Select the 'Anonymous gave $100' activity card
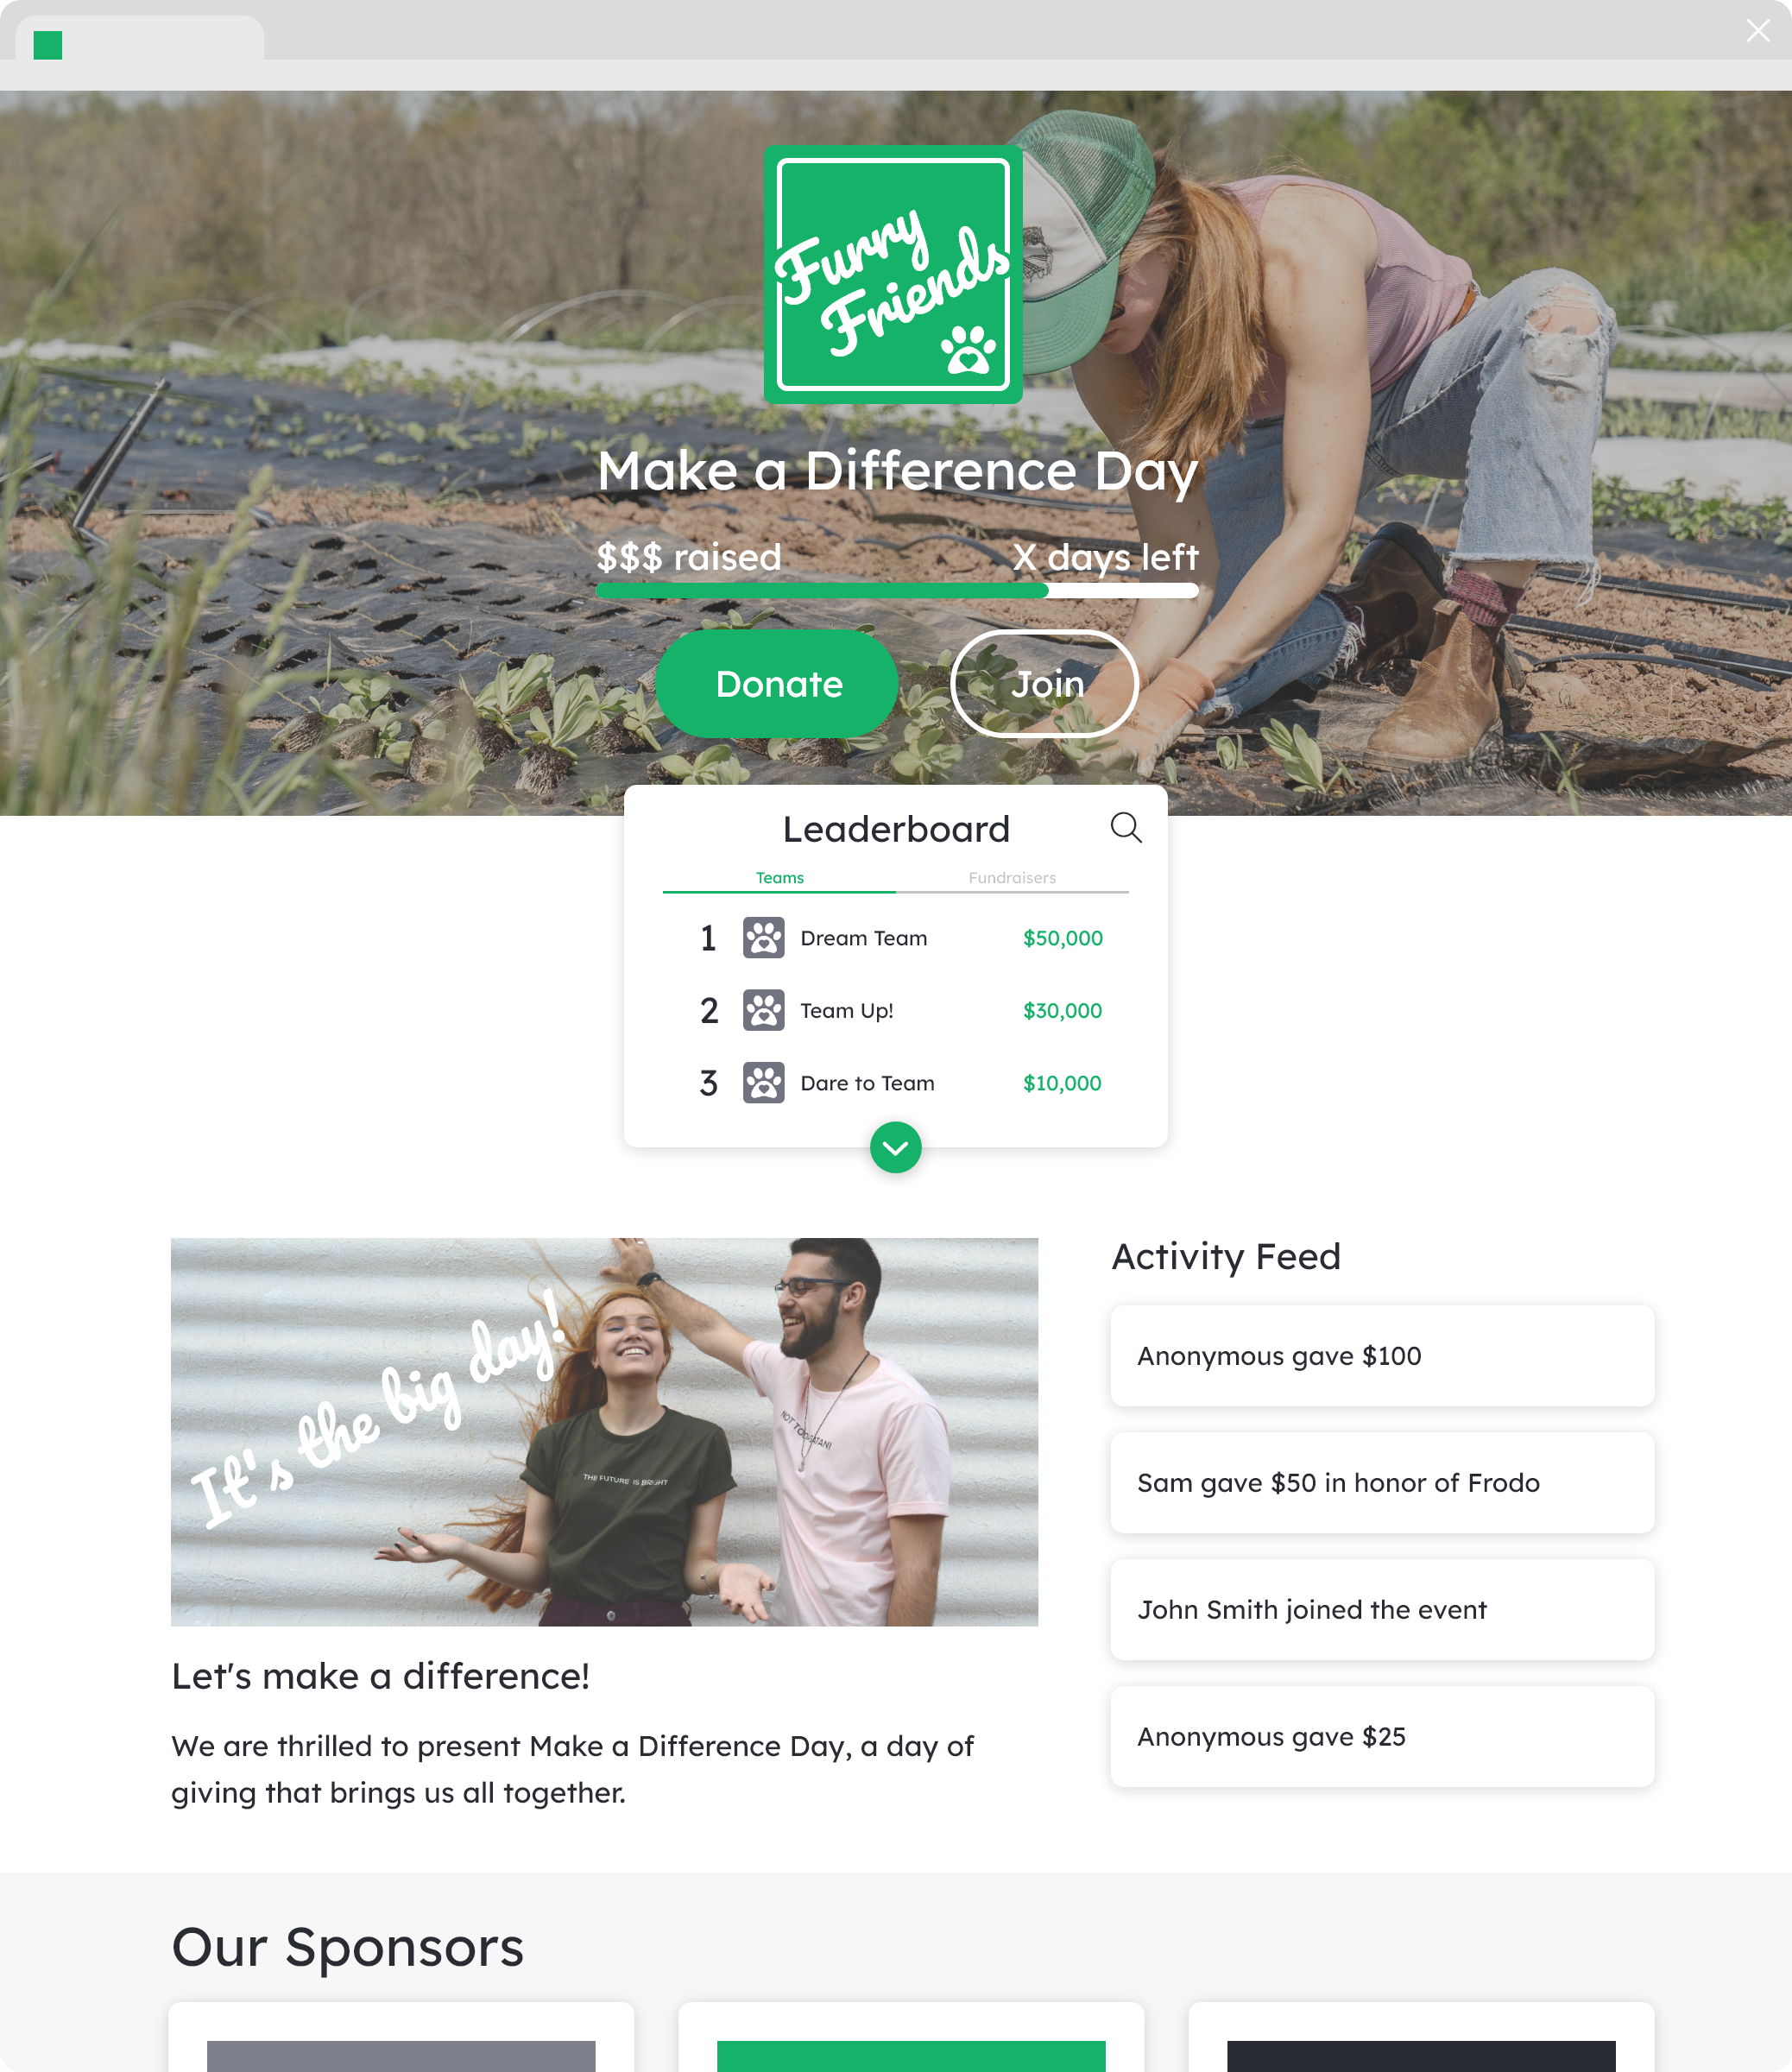1792x2072 pixels. 1382,1356
